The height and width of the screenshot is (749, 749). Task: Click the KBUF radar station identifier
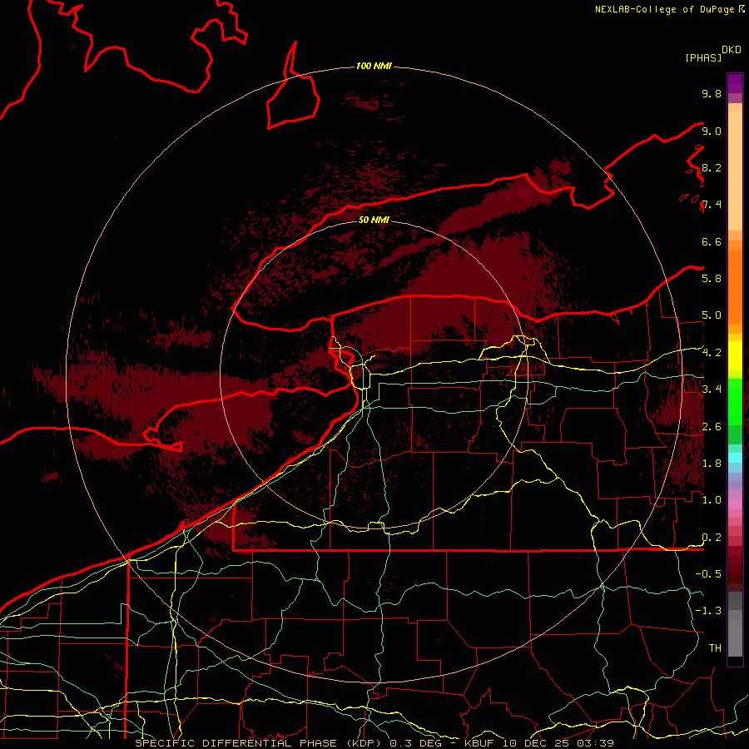click(x=481, y=743)
